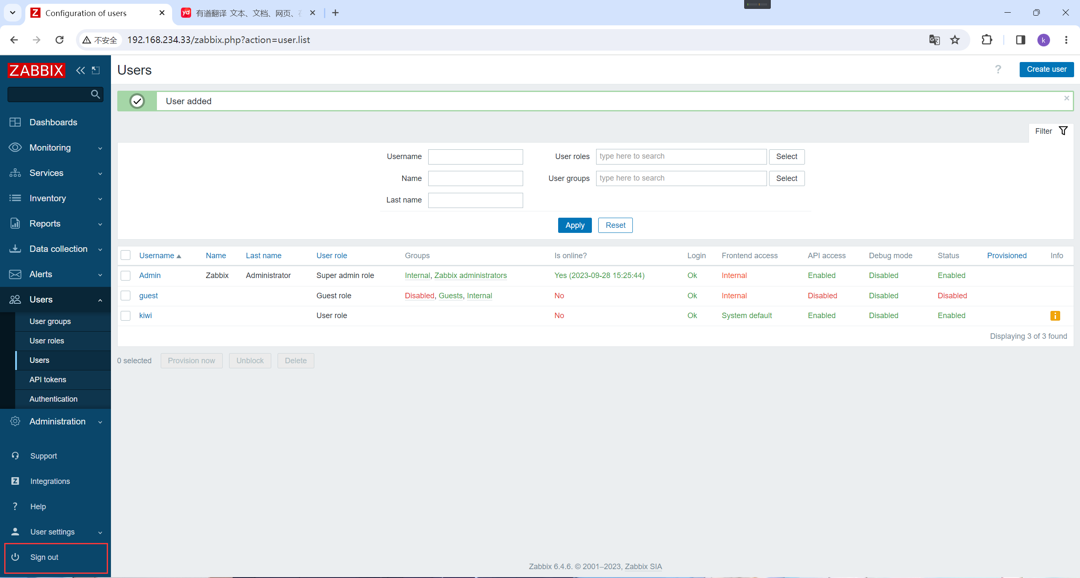Screen dimensions: 1080x578
Task: Open User roles submenu item
Action: [x=47, y=341]
